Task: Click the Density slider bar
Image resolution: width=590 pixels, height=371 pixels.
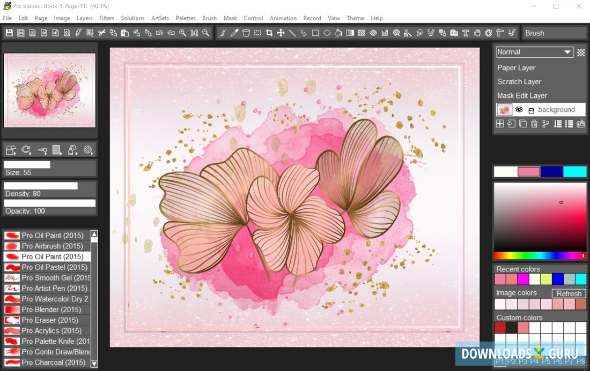Action: click(50, 185)
